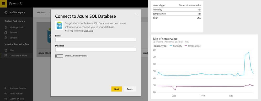
Task: Open the app launcher waffle icon
Action: 3,4
